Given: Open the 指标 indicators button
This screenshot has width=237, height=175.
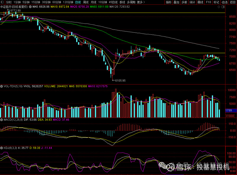Looking at the screenshot, I should pos(169,2).
